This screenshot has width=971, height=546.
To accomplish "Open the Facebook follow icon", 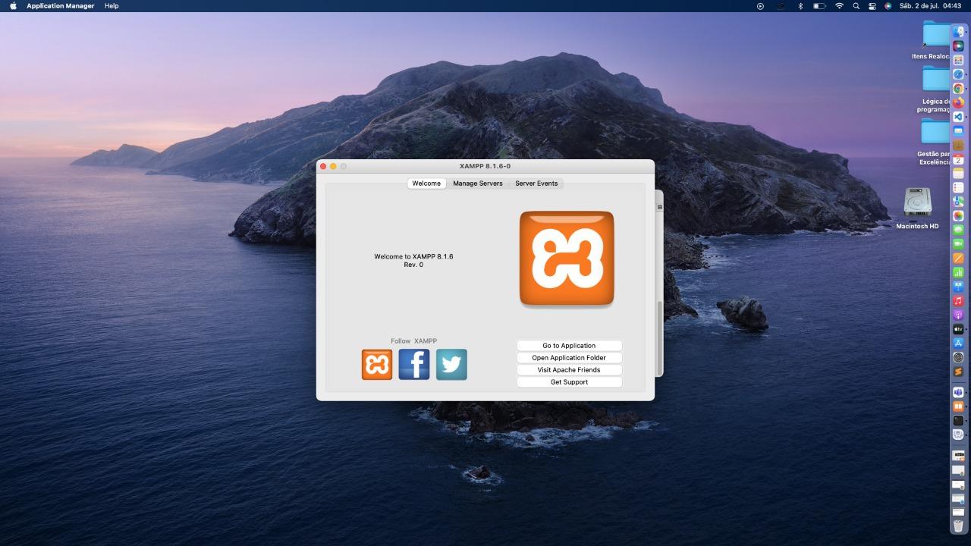I will coord(414,364).
